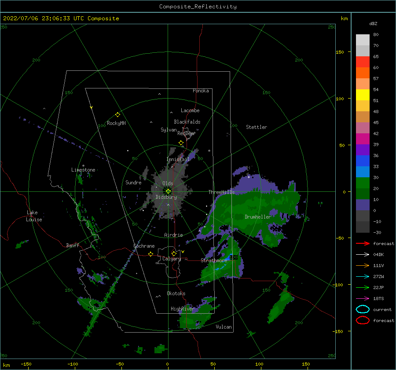This screenshot has height=370, width=396.
Task: Click the magenta swatch between 42 and 39
Action: pos(363,139)
